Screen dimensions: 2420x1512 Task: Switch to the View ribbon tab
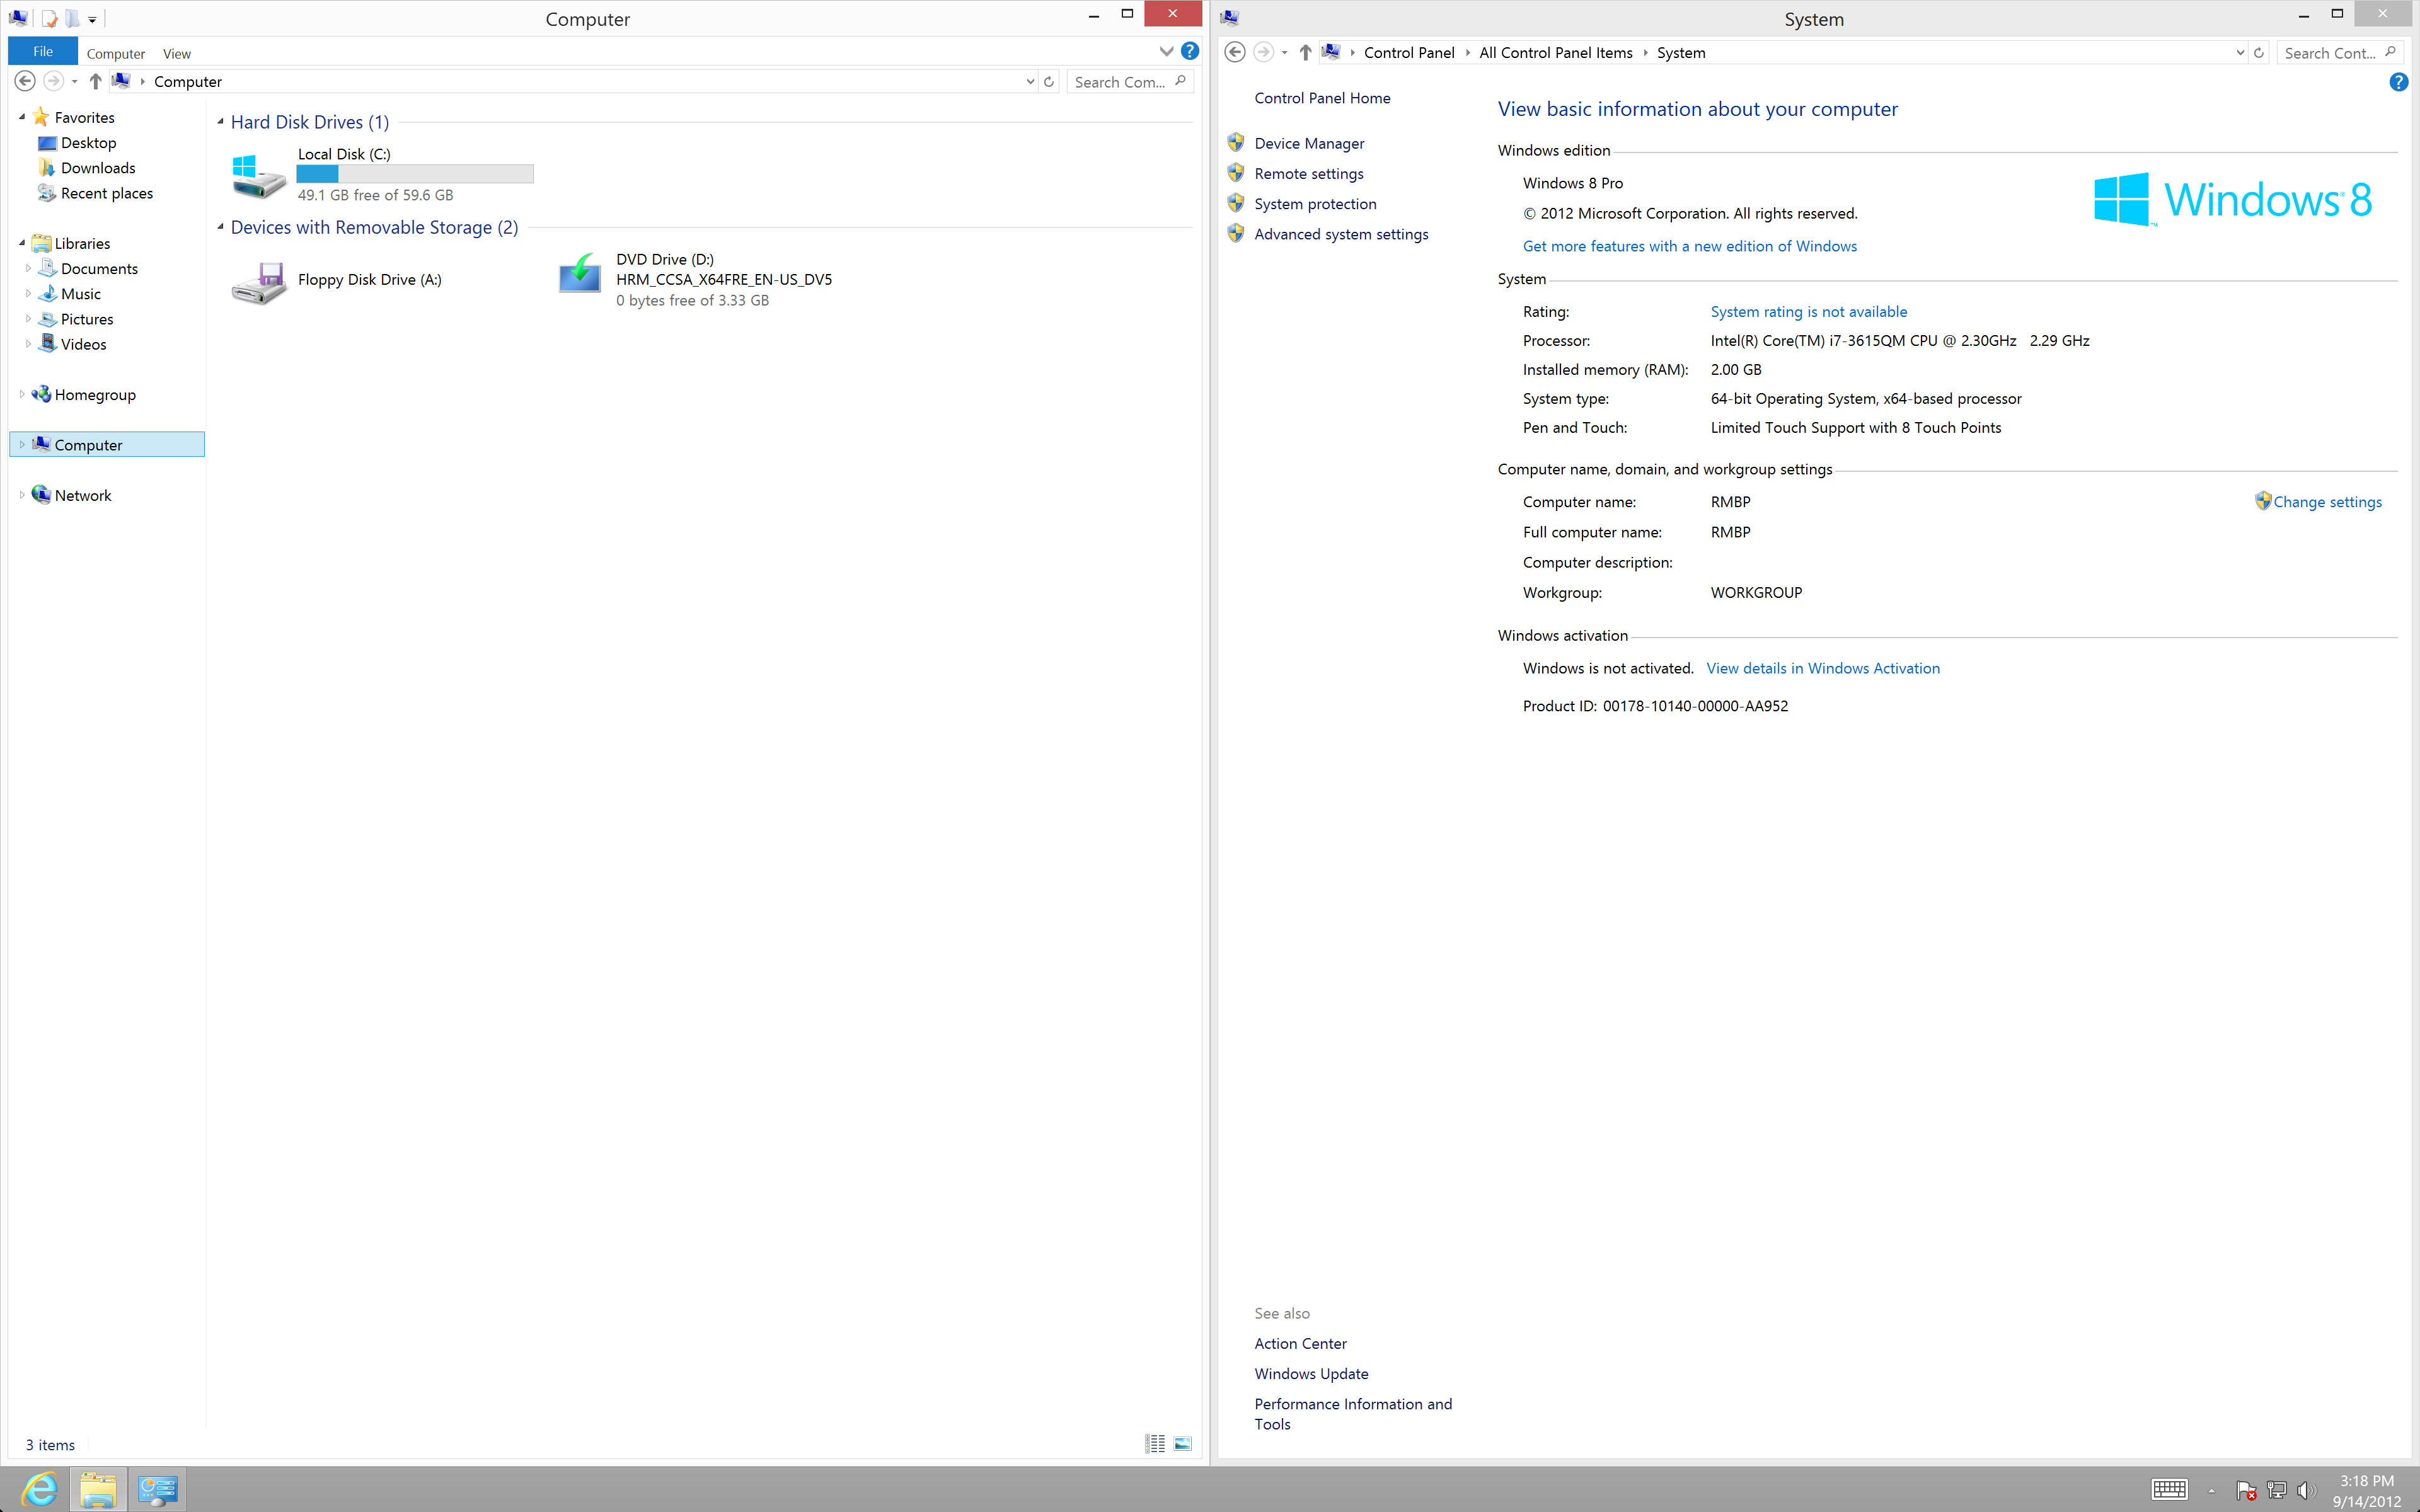pyautogui.click(x=177, y=54)
